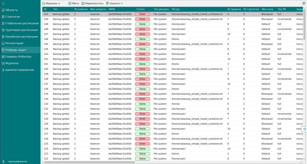307x164 pixels.
Task: Click the Серверы RuBackup icon
Action: click(x=3, y=57)
